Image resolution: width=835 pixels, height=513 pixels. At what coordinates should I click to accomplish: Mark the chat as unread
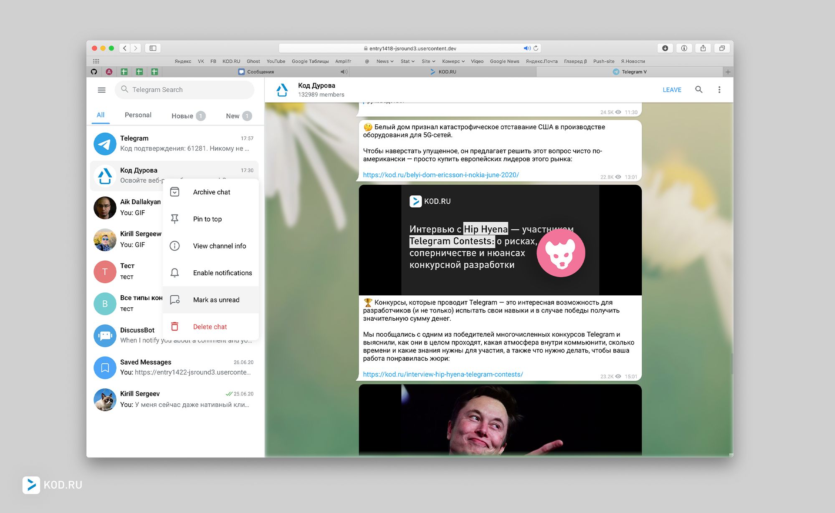point(216,300)
